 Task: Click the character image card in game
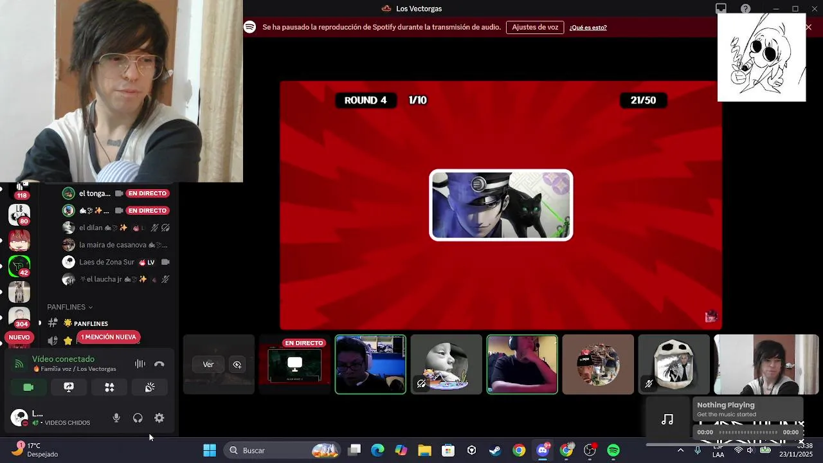point(501,205)
